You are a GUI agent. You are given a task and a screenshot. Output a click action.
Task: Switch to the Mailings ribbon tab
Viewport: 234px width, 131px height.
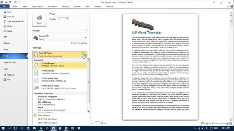[x=66, y=7]
